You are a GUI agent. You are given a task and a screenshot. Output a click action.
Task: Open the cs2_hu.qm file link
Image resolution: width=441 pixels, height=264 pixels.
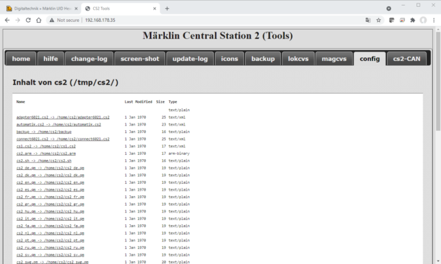point(50,211)
